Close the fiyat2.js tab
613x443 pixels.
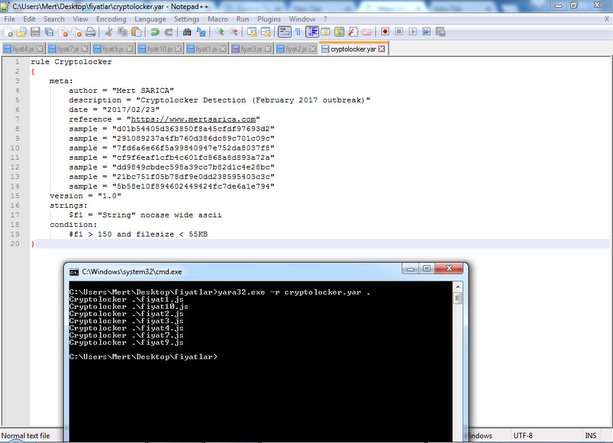(312, 49)
